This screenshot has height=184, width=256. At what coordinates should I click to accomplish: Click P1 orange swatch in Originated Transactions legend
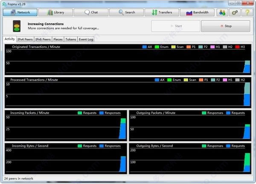pos(189,47)
